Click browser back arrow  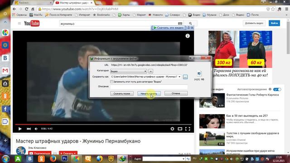14,9
